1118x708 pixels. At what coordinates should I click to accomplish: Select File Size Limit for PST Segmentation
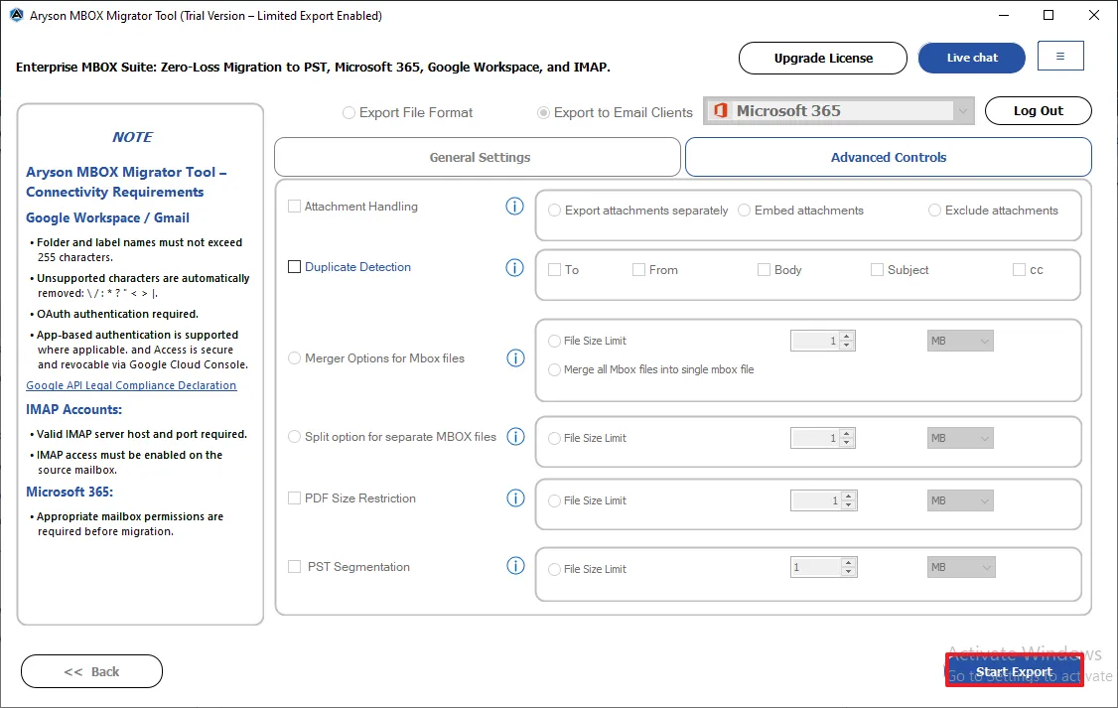click(x=554, y=569)
